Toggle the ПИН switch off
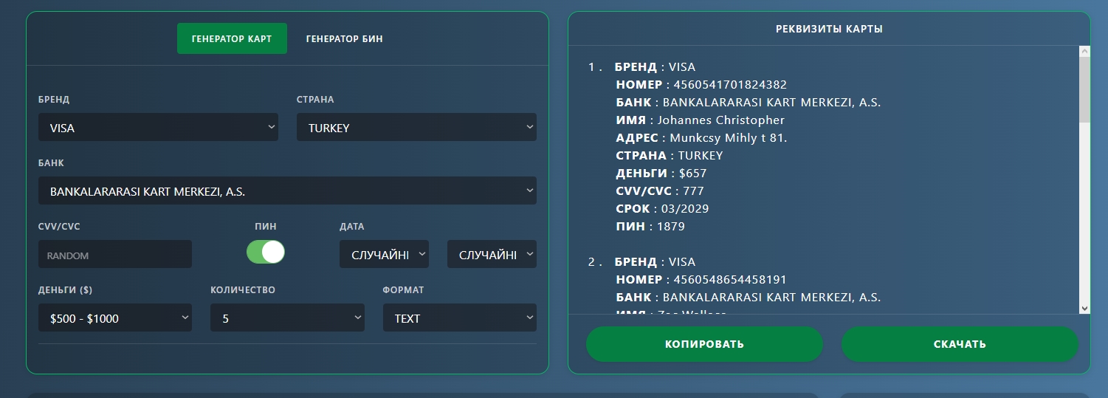Screen dimensions: 1108x398 point(266,252)
